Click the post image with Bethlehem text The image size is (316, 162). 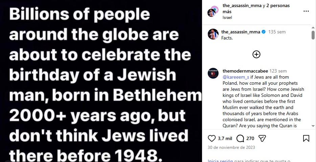[101, 81]
